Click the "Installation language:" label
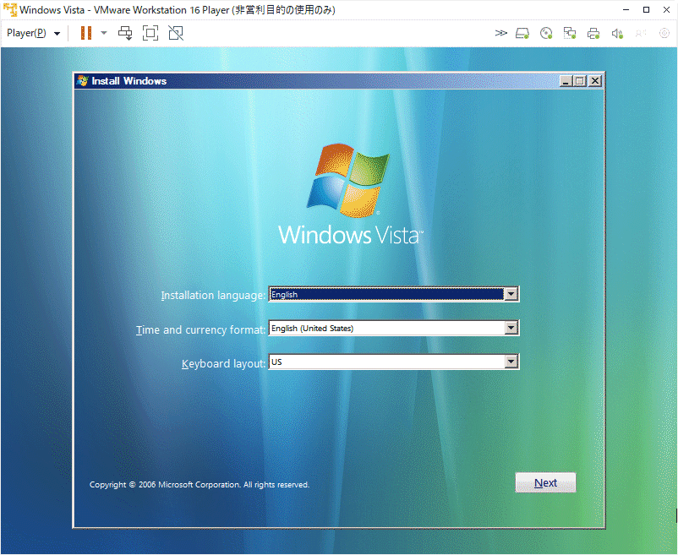The image size is (678, 555). (213, 296)
